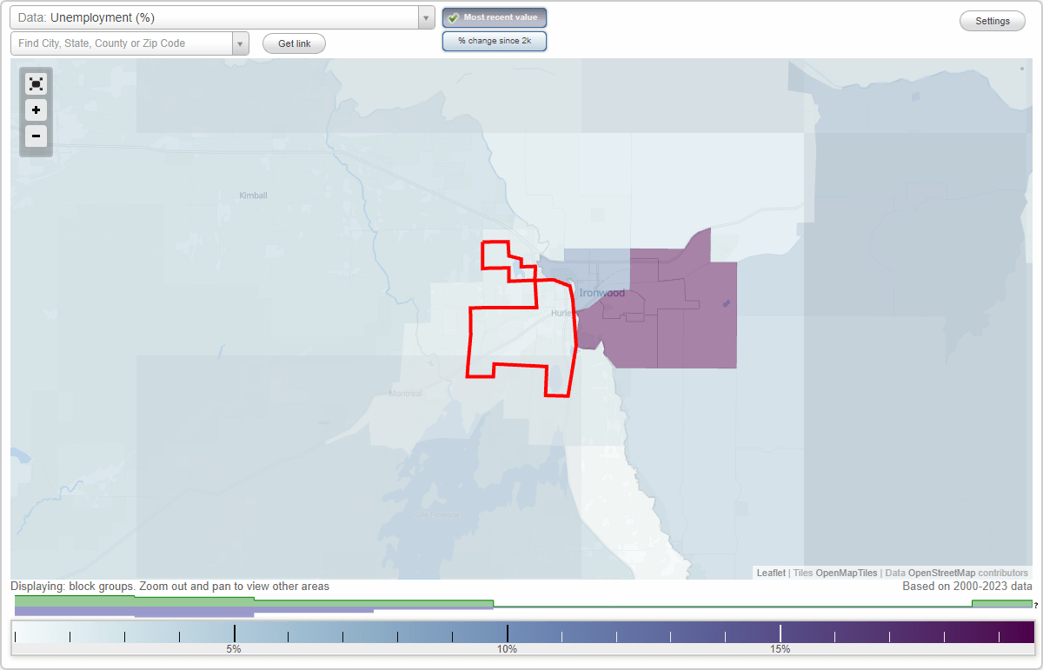Click the 15% mark on legend scale
The height and width of the screenshot is (670, 1043).
(780, 649)
